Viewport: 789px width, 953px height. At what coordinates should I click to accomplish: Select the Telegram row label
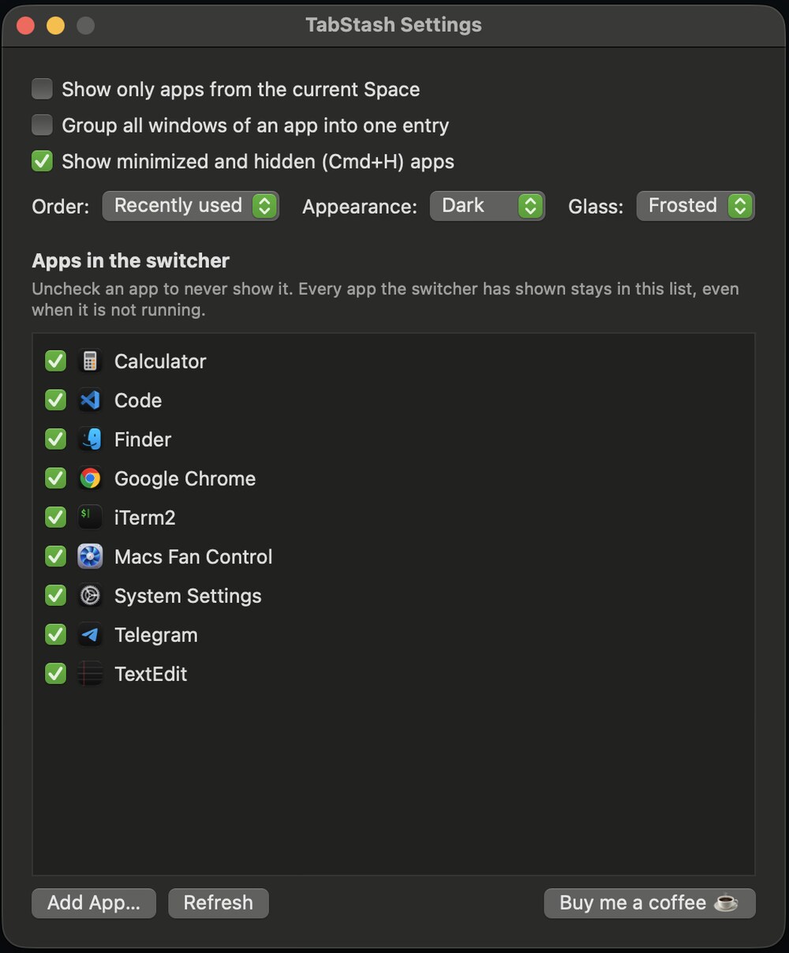click(156, 636)
